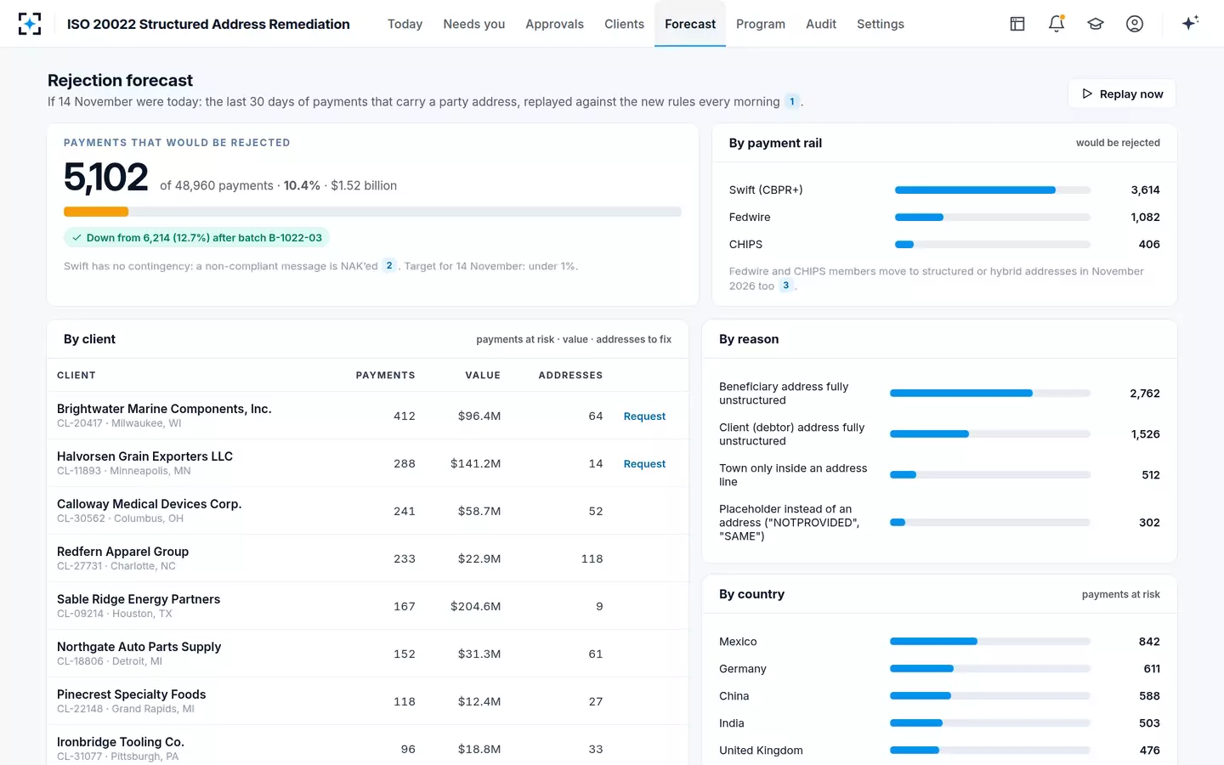Click the PAYMENTS column header
1224x765 pixels.
(385, 376)
